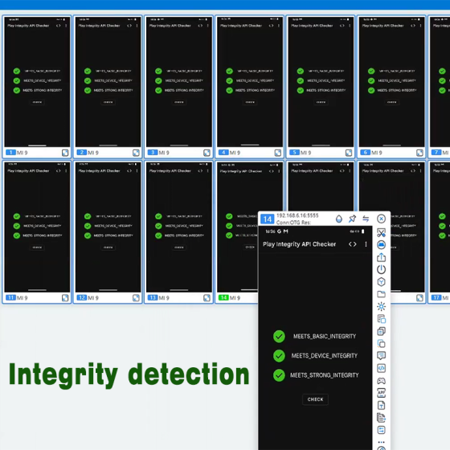Click the APK install icon in sidebar
Viewport: 450px width, 450px height.
[x=381, y=393]
